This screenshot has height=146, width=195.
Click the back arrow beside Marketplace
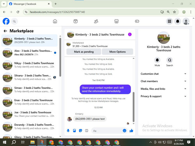click(5, 31)
